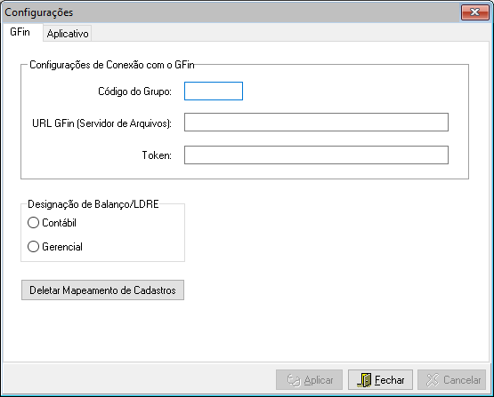Click inside the Token text field
This screenshot has width=494, height=397.
coord(316,155)
